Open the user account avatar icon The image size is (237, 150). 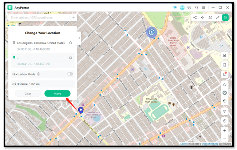[182, 8]
